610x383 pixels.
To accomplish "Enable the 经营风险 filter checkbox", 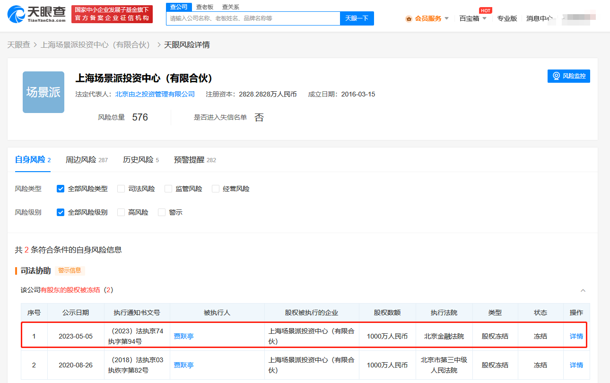I will pos(216,189).
